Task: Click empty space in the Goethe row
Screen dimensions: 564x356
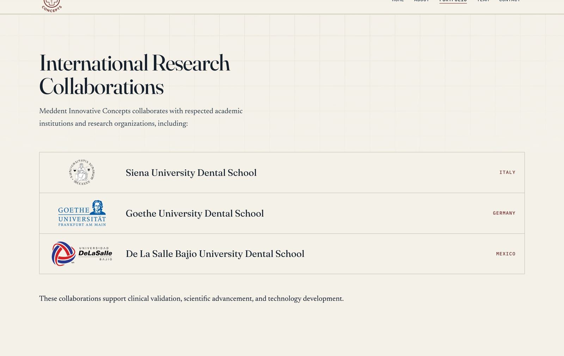Action: coord(377,213)
